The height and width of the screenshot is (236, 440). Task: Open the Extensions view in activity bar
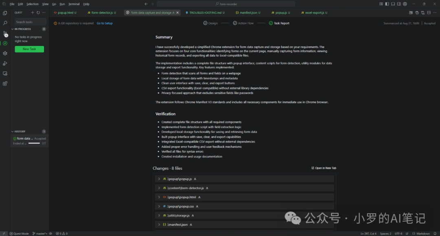[5, 84]
